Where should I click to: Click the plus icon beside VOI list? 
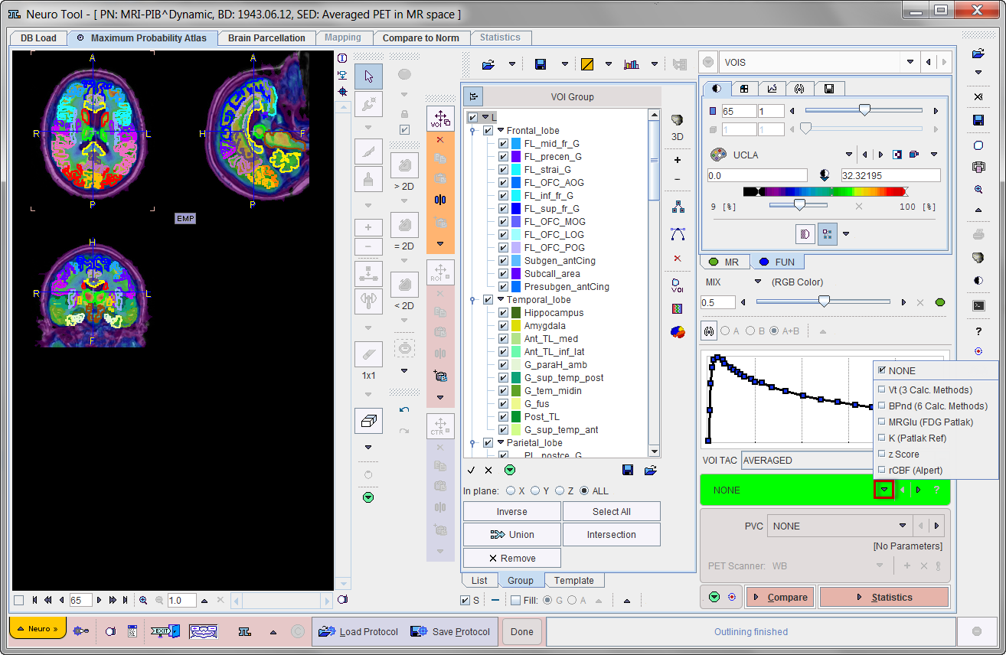pos(677,161)
